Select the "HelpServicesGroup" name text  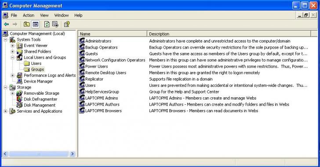pos(102,92)
